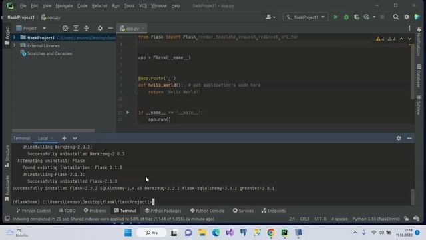Expand the flaskProject1 folder

tap(15, 37)
